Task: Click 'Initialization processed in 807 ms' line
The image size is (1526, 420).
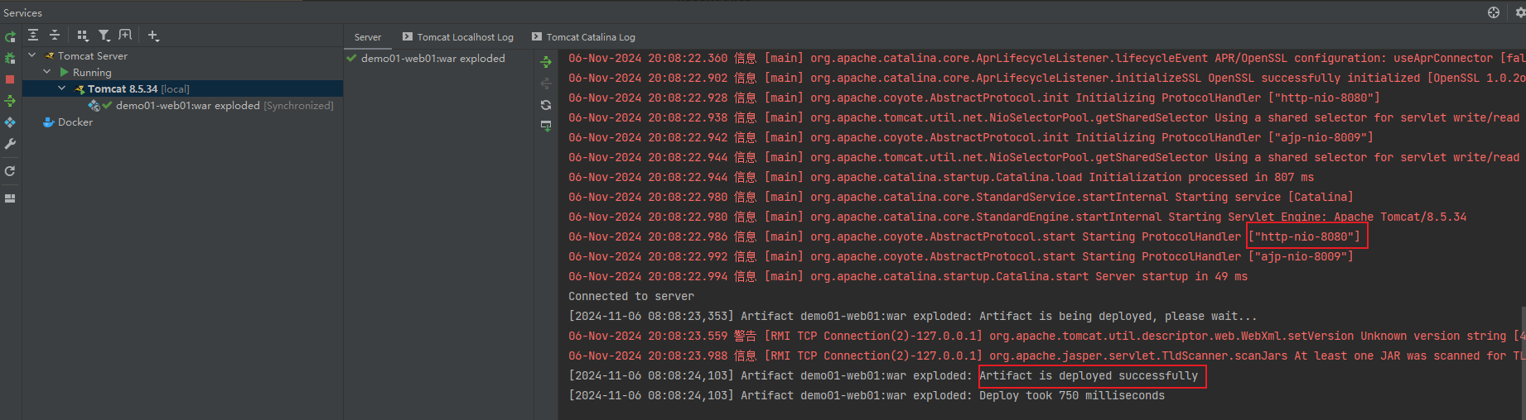Action: click(941, 177)
